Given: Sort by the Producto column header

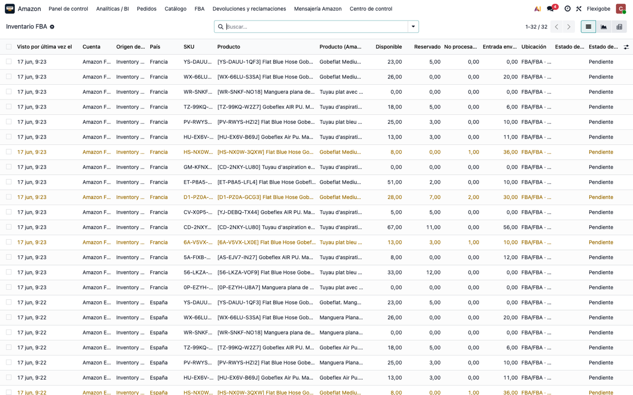Looking at the screenshot, I should coord(228,47).
